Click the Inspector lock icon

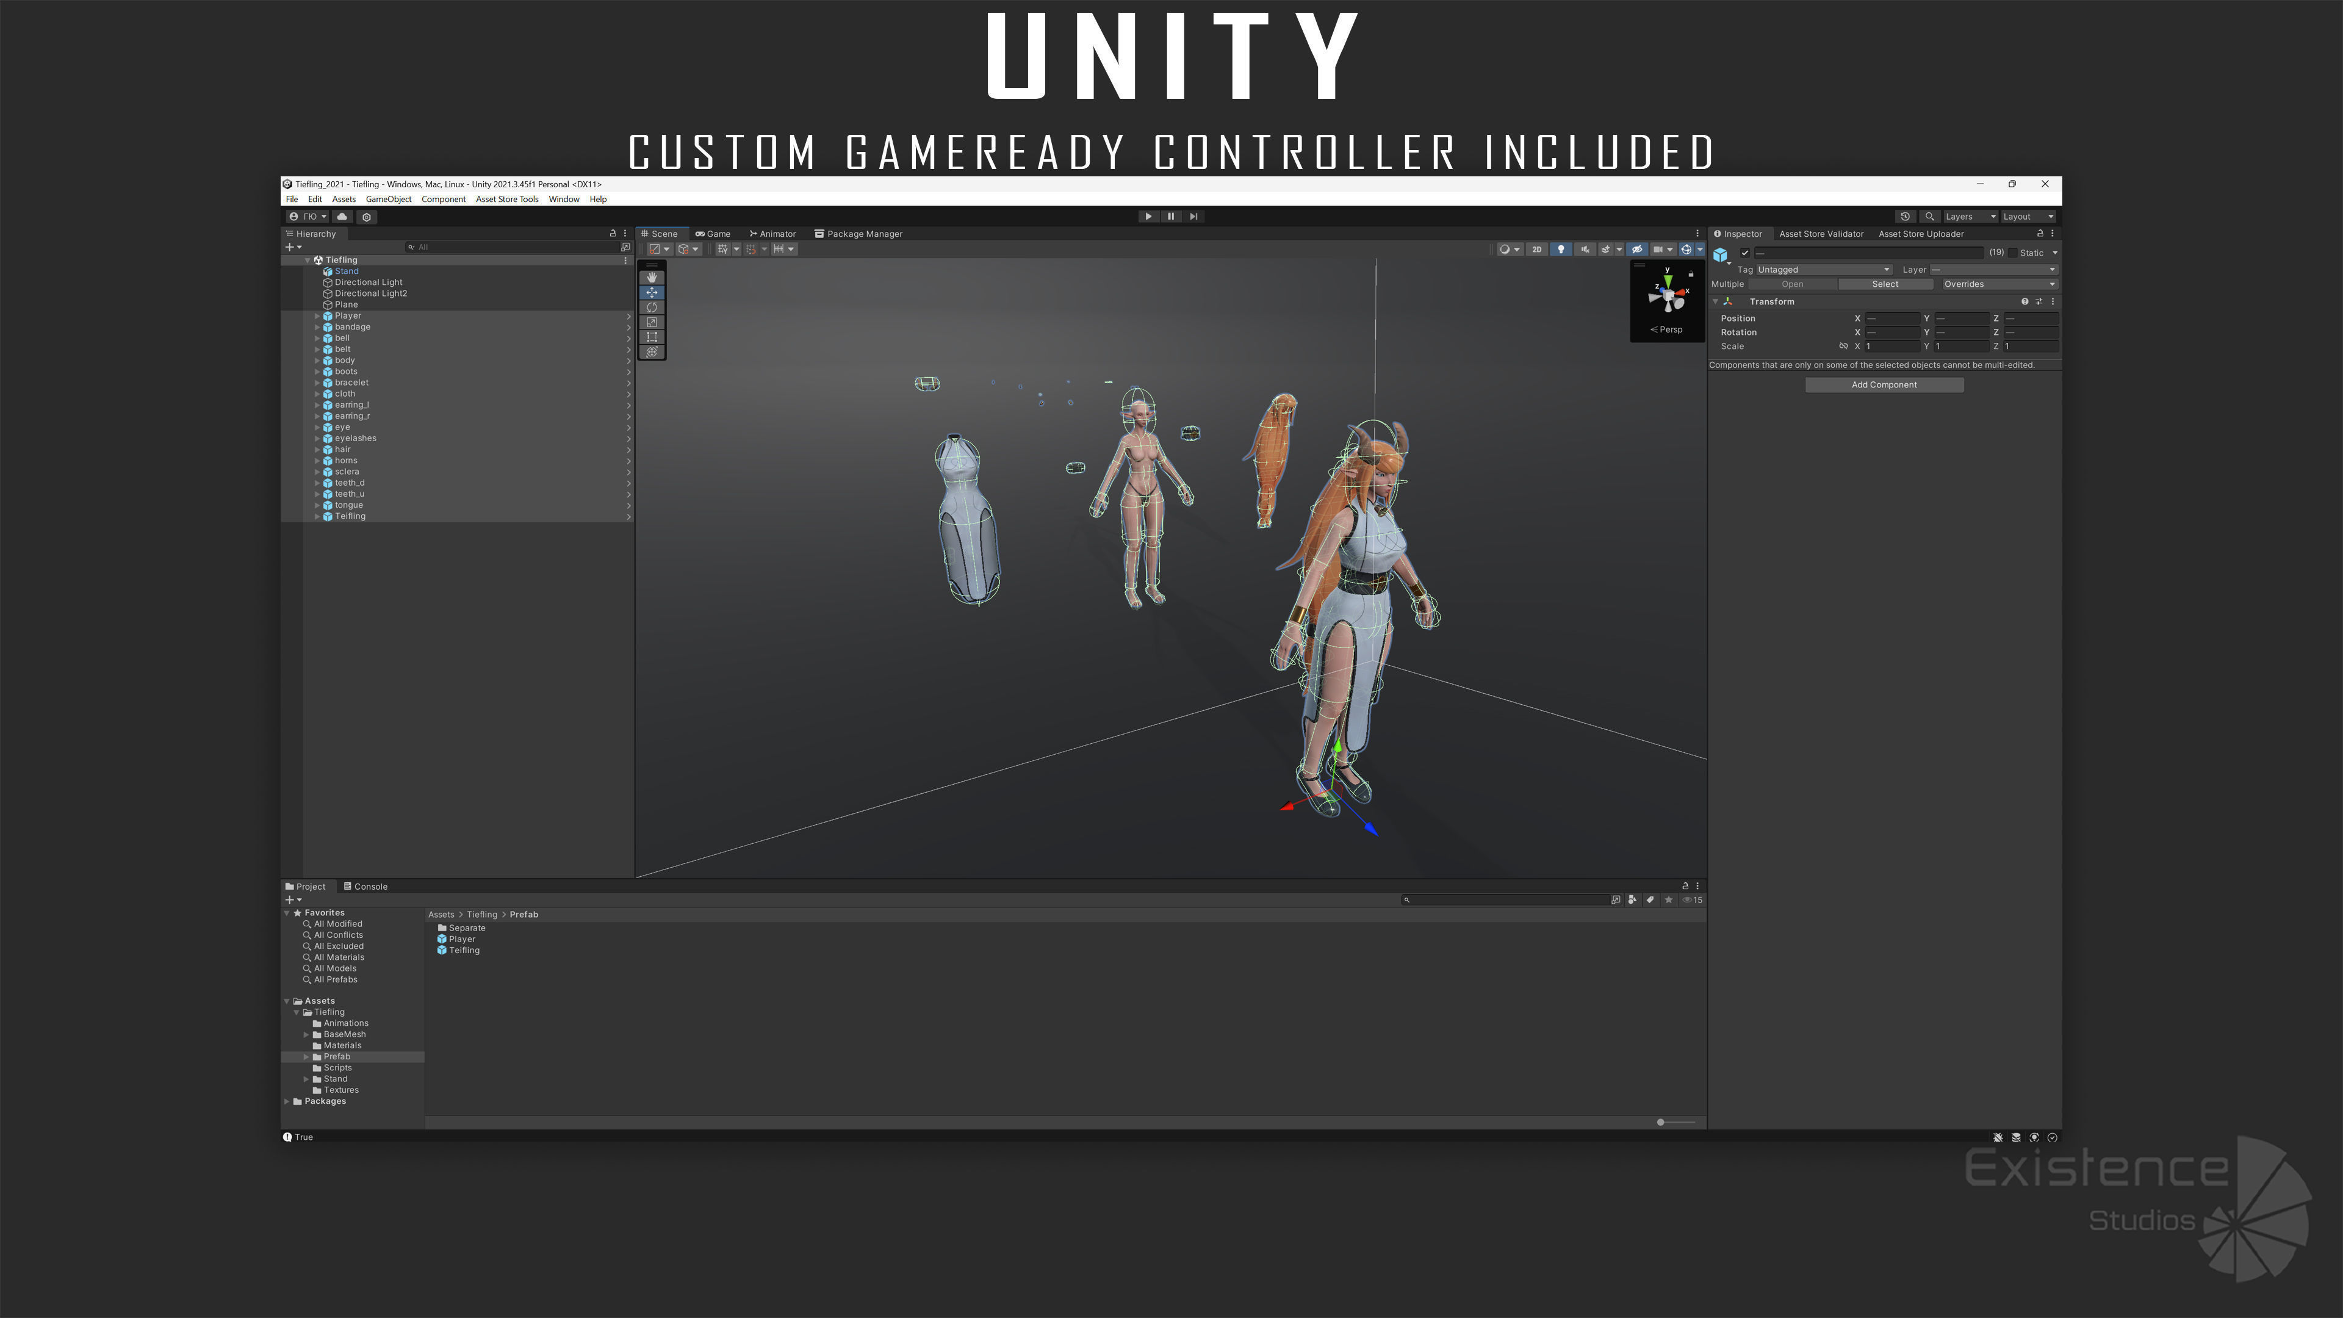pyautogui.click(x=2039, y=234)
